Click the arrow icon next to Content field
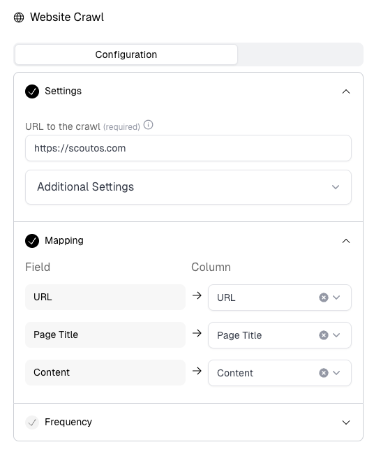Viewport: 374px width, 463px height. point(197,371)
